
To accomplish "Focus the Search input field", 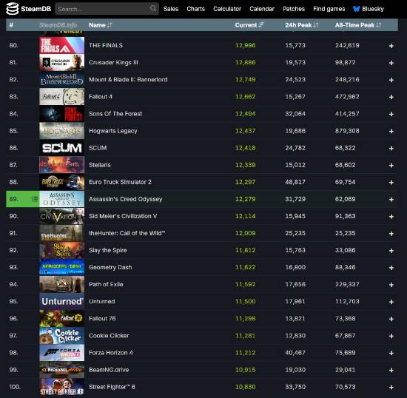I will [107, 9].
